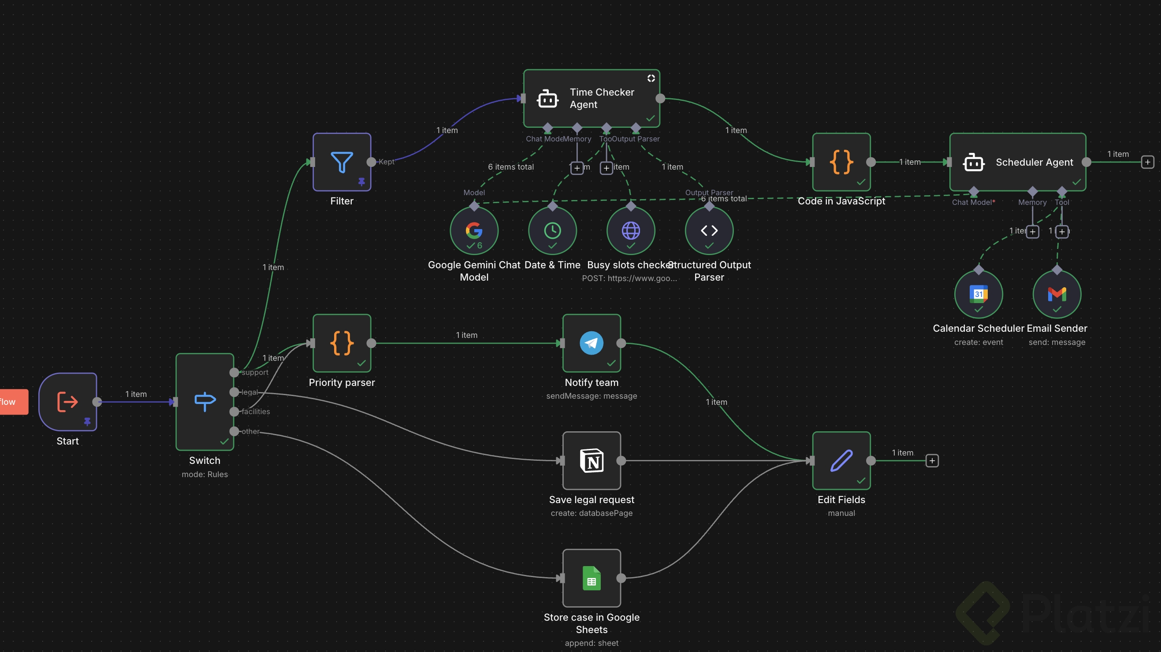
Task: Add Memory sub-node to Time Checker Agent
Action: [x=577, y=168]
